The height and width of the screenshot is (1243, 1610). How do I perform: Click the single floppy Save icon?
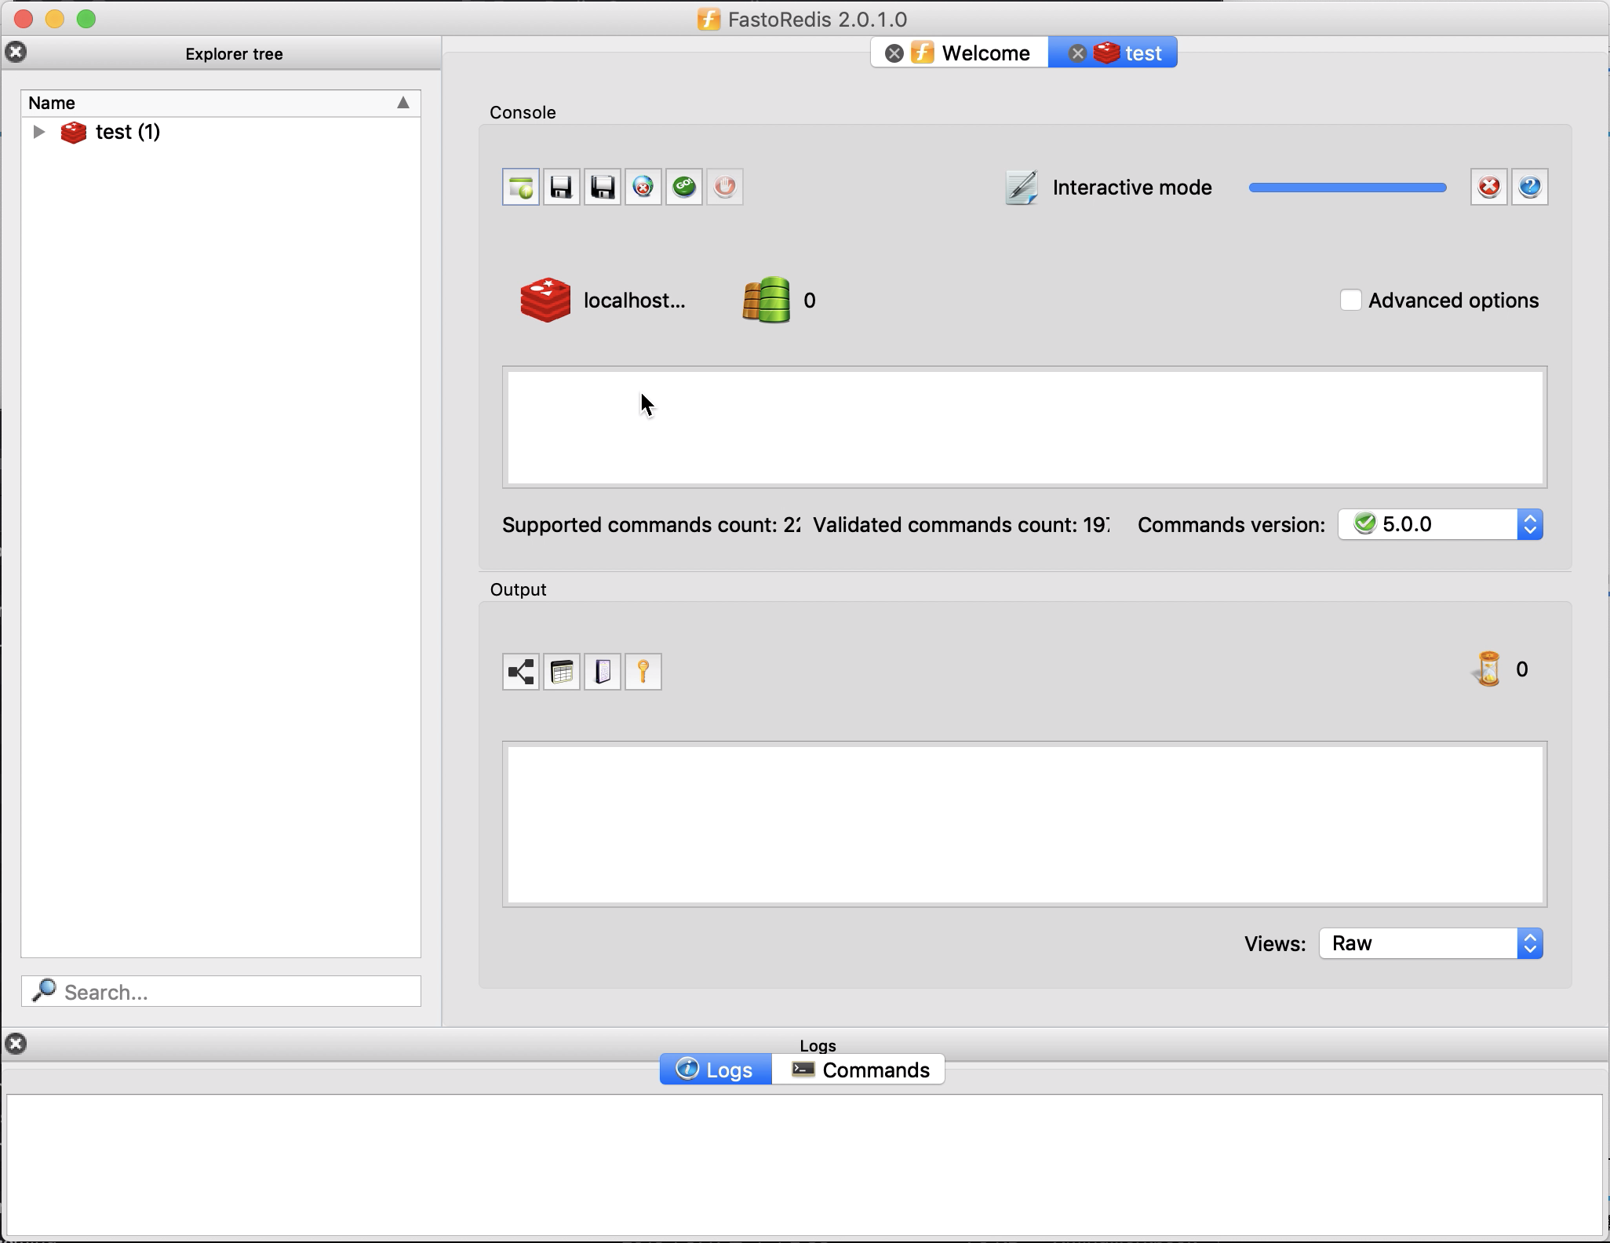coord(562,187)
